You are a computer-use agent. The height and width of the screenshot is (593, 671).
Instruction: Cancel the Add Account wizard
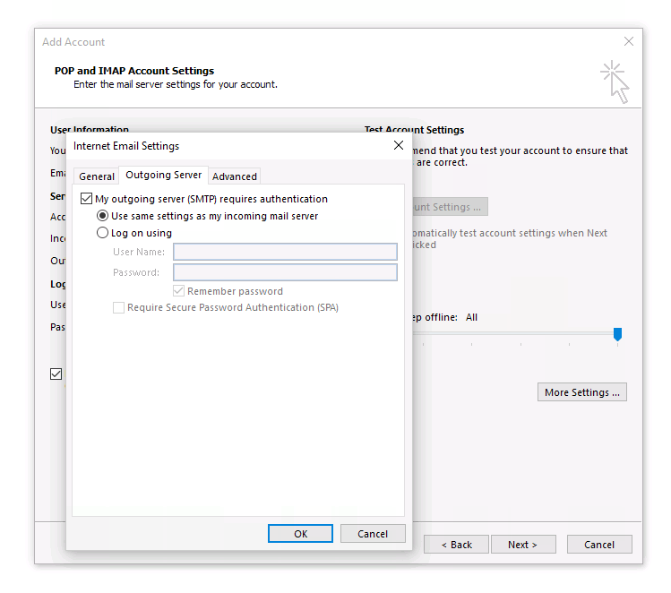pos(599,545)
